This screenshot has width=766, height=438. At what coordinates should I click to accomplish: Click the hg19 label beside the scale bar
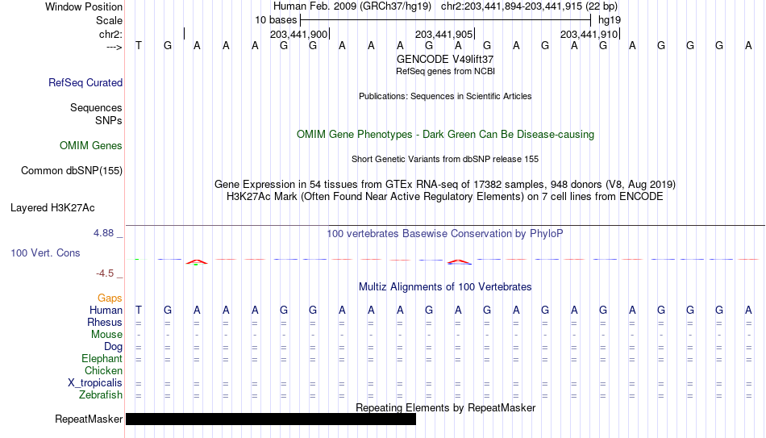(610, 20)
